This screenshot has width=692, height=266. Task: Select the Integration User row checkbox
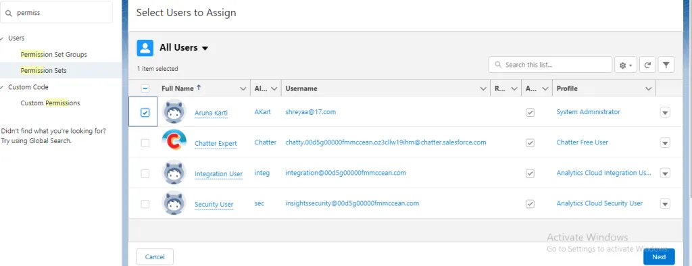pos(145,174)
